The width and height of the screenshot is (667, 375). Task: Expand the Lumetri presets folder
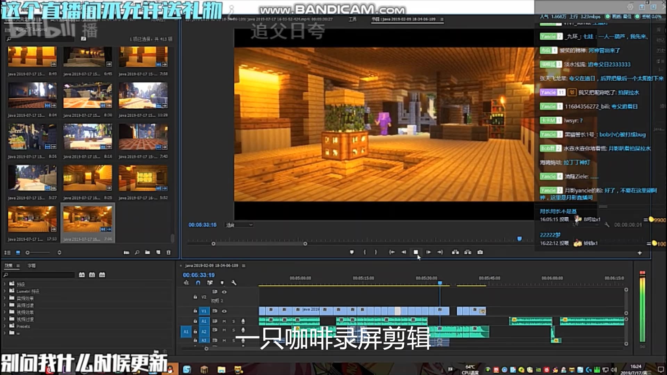(x=5, y=291)
